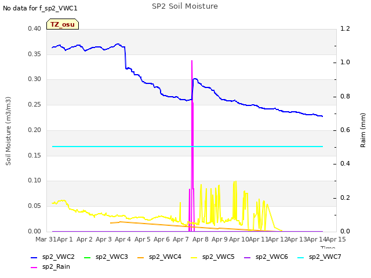Click the 0.8 right axis value
Screen dimensions: 371x278
[345, 97]
